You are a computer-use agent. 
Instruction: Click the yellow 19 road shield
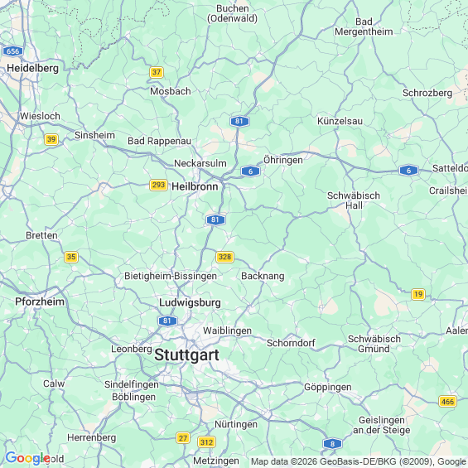417,294
